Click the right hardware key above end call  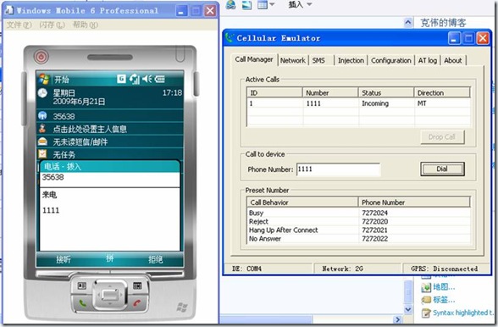137,286
